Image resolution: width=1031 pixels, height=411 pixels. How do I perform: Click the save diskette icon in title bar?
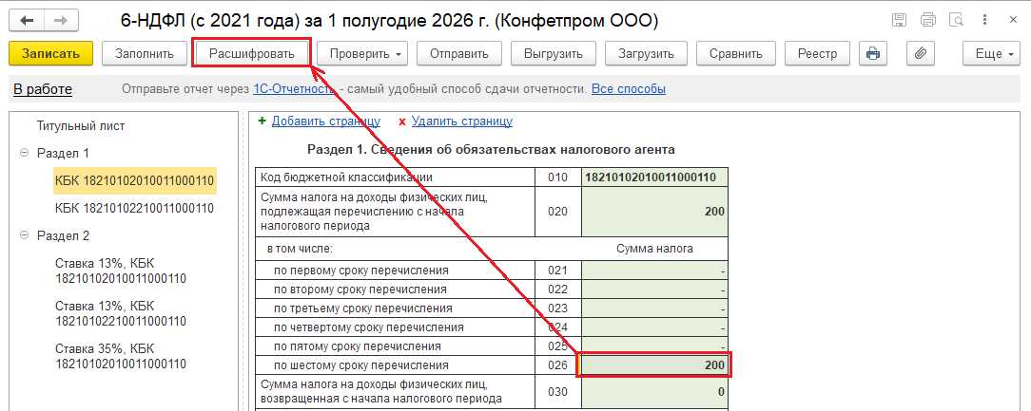tap(900, 20)
